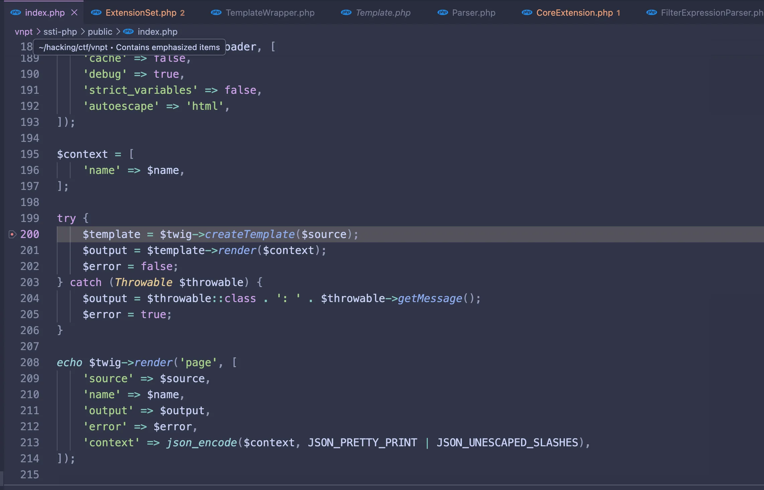Click catch keyword on line 203
This screenshot has width=764, height=490.
(86, 282)
